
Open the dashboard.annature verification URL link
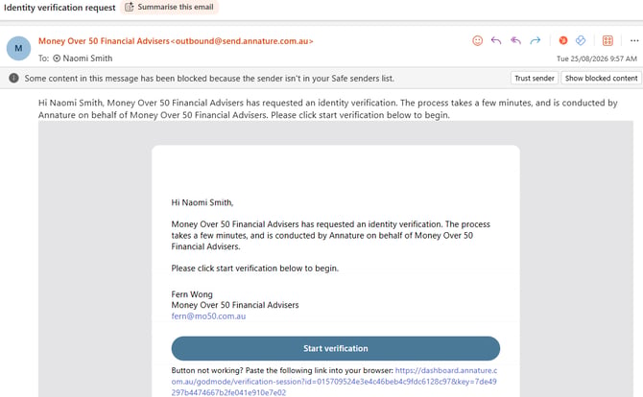click(x=334, y=382)
